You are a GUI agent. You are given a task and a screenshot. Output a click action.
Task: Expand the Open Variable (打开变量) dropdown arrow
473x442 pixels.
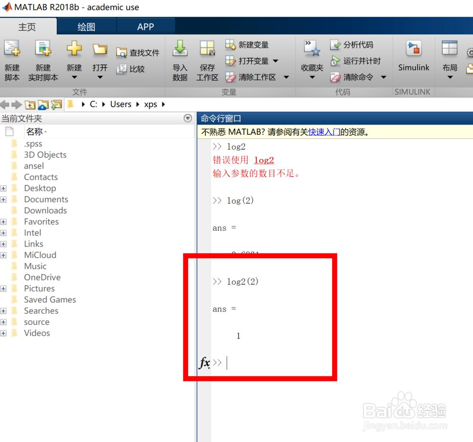[276, 61]
